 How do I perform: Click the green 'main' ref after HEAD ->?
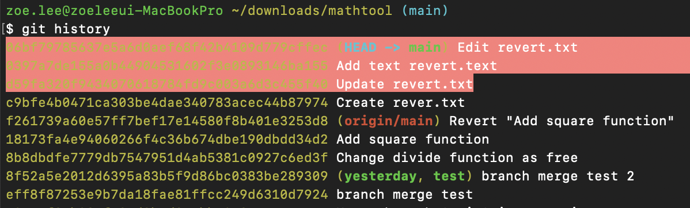424,47
